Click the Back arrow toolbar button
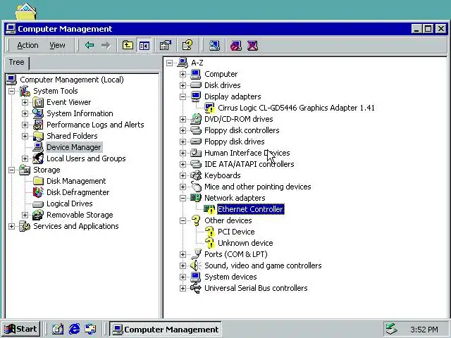 pyautogui.click(x=89, y=45)
